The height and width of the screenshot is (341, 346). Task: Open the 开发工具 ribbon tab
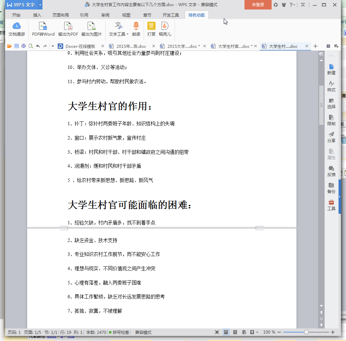pos(170,15)
